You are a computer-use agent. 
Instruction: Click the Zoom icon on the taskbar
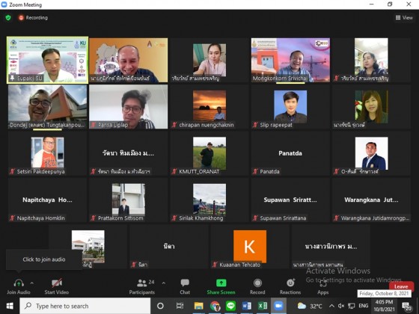pyautogui.click(x=278, y=306)
